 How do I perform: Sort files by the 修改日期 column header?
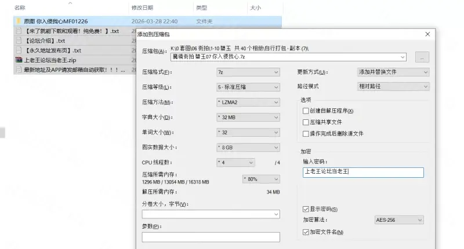pos(145,8)
